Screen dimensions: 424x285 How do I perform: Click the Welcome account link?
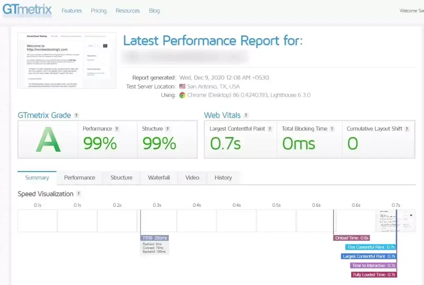[412, 11]
